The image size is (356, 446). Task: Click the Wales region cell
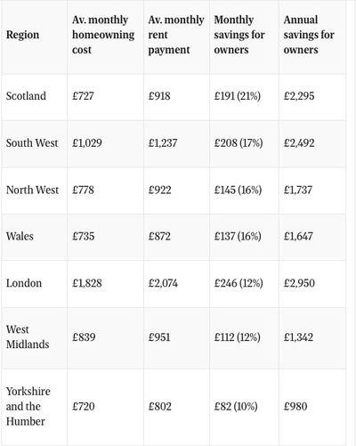[x=20, y=237]
